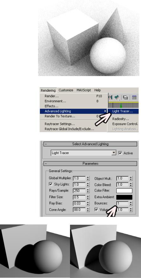The height and width of the screenshot is (278, 141).
Task: Click the Color Bleed value field
Action: [x=123, y=184]
